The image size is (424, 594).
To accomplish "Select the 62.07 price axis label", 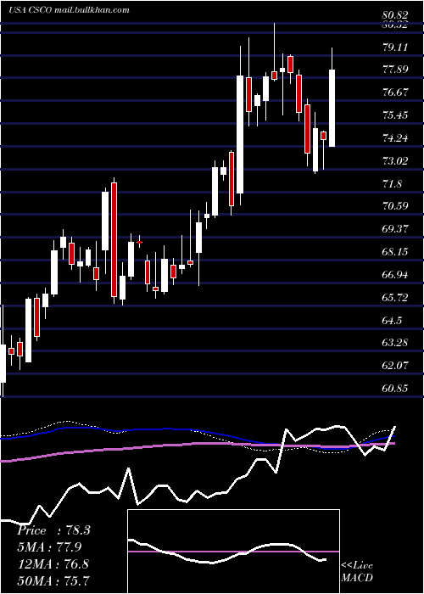I will tap(395, 365).
